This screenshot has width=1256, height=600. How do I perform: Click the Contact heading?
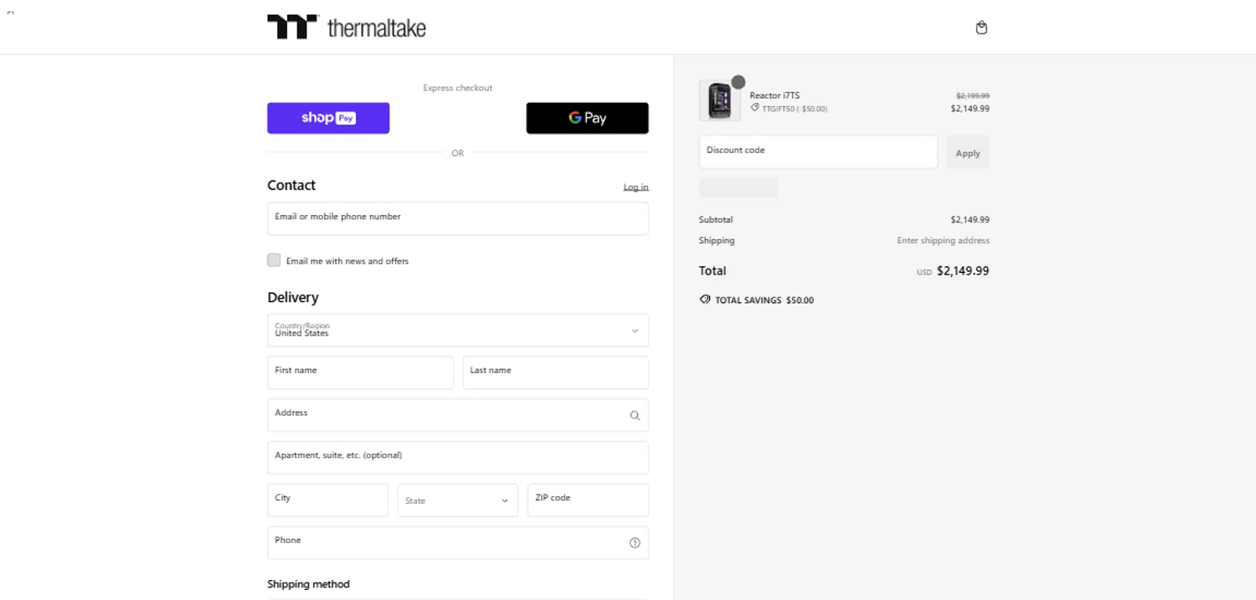(x=291, y=185)
